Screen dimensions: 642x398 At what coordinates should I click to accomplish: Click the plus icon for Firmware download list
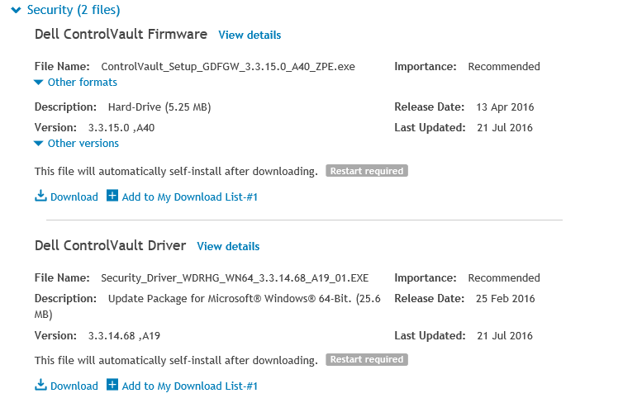click(112, 197)
